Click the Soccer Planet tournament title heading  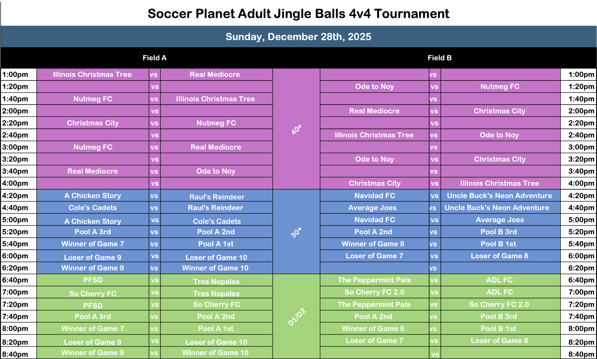(298, 14)
